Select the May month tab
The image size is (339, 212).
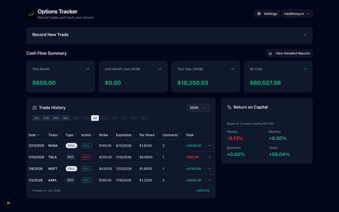76,118
